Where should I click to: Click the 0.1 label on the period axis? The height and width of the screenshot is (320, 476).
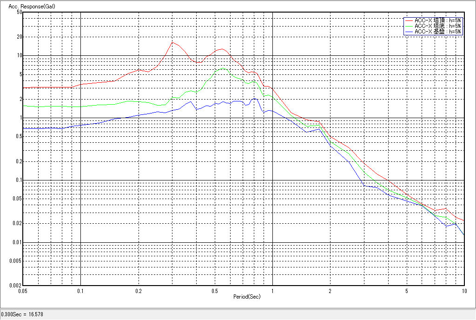pyautogui.click(x=80, y=291)
